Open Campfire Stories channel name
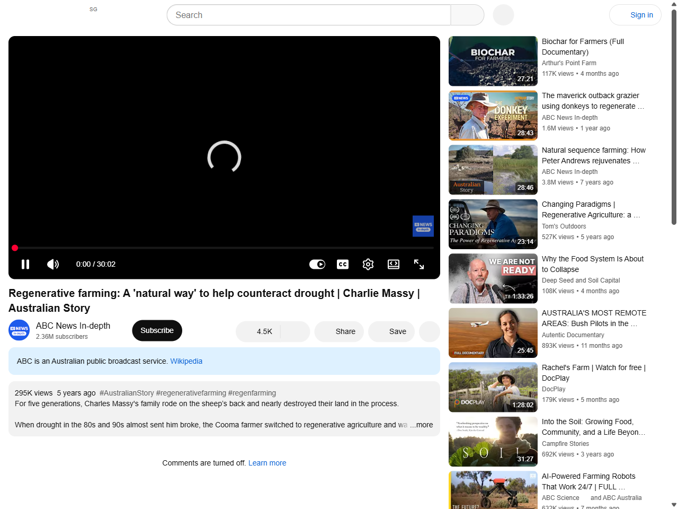 [x=565, y=444]
